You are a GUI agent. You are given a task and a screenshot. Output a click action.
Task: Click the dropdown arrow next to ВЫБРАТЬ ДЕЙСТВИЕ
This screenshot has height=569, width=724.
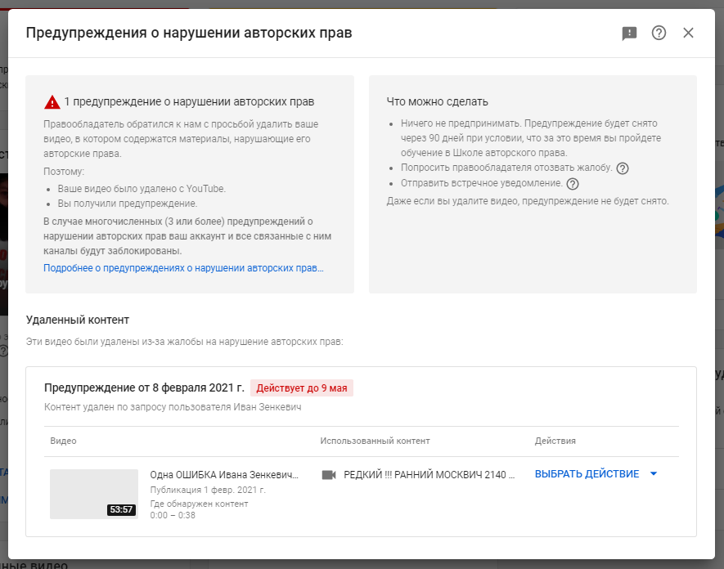(654, 474)
